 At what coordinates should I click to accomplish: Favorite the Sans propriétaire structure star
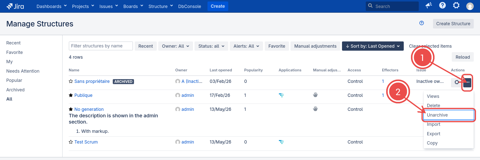tap(71, 81)
